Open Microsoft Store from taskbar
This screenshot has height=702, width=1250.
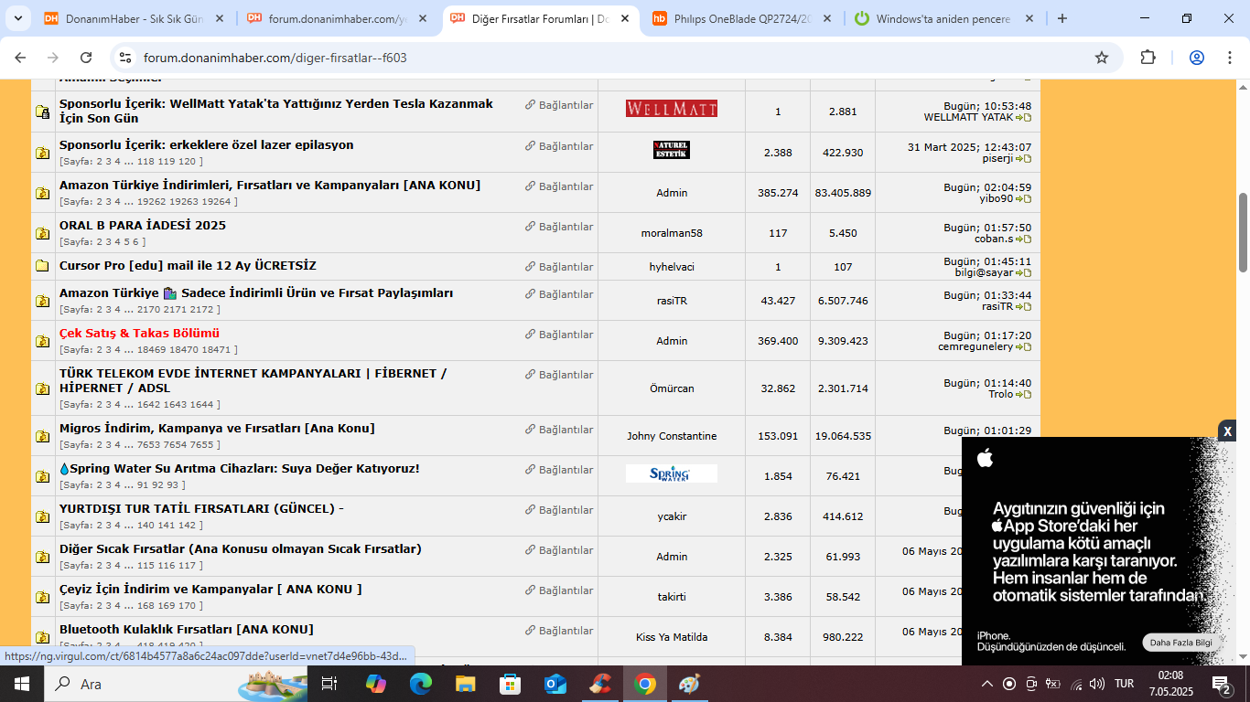coord(511,684)
